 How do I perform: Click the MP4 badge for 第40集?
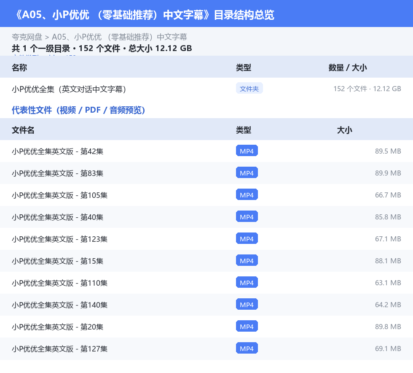[247, 216]
